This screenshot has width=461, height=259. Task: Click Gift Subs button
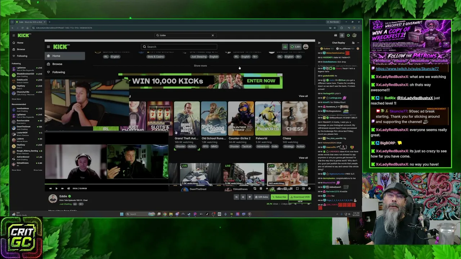pos(261,197)
